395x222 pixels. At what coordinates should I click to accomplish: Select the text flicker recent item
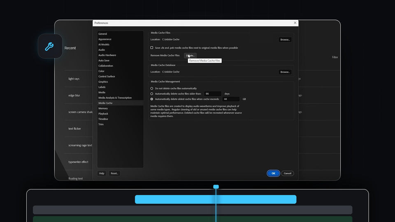pyautogui.click(x=74, y=129)
